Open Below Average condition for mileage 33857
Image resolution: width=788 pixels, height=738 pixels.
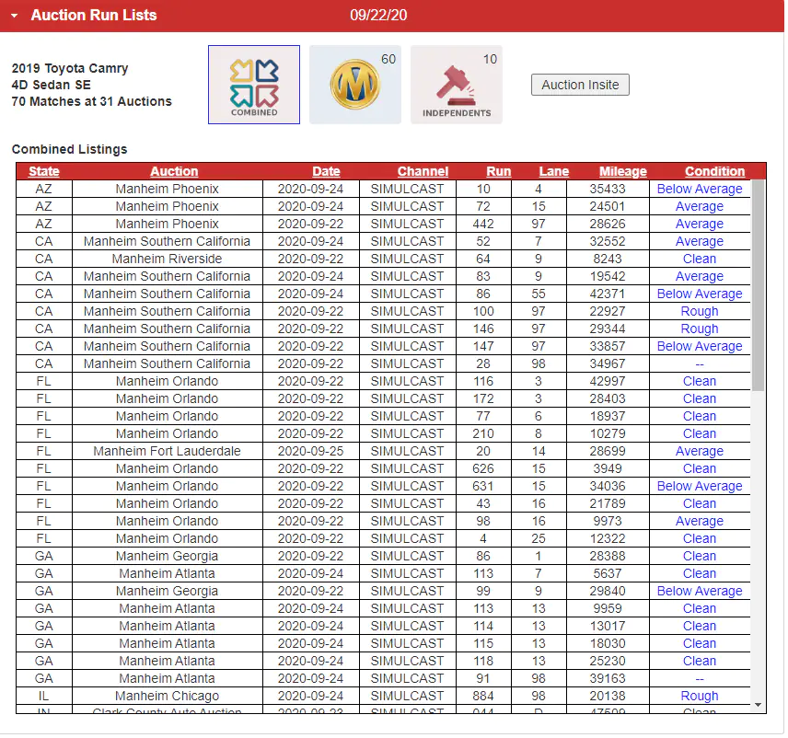pos(701,347)
